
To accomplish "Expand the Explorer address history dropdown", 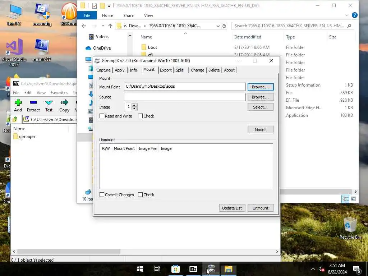I will [218, 26].
